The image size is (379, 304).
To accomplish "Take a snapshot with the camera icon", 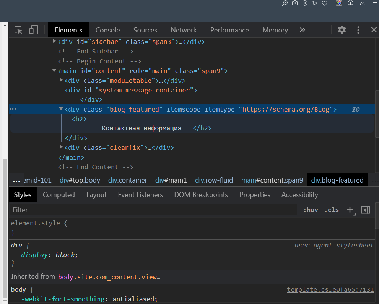I will [x=295, y=3].
